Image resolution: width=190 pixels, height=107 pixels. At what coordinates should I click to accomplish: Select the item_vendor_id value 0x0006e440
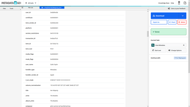pyautogui.click(x=54, y=23)
